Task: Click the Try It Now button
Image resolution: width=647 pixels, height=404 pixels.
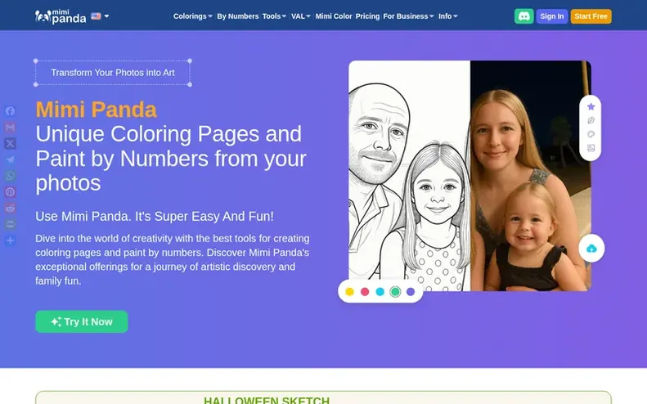Action: 81,321
